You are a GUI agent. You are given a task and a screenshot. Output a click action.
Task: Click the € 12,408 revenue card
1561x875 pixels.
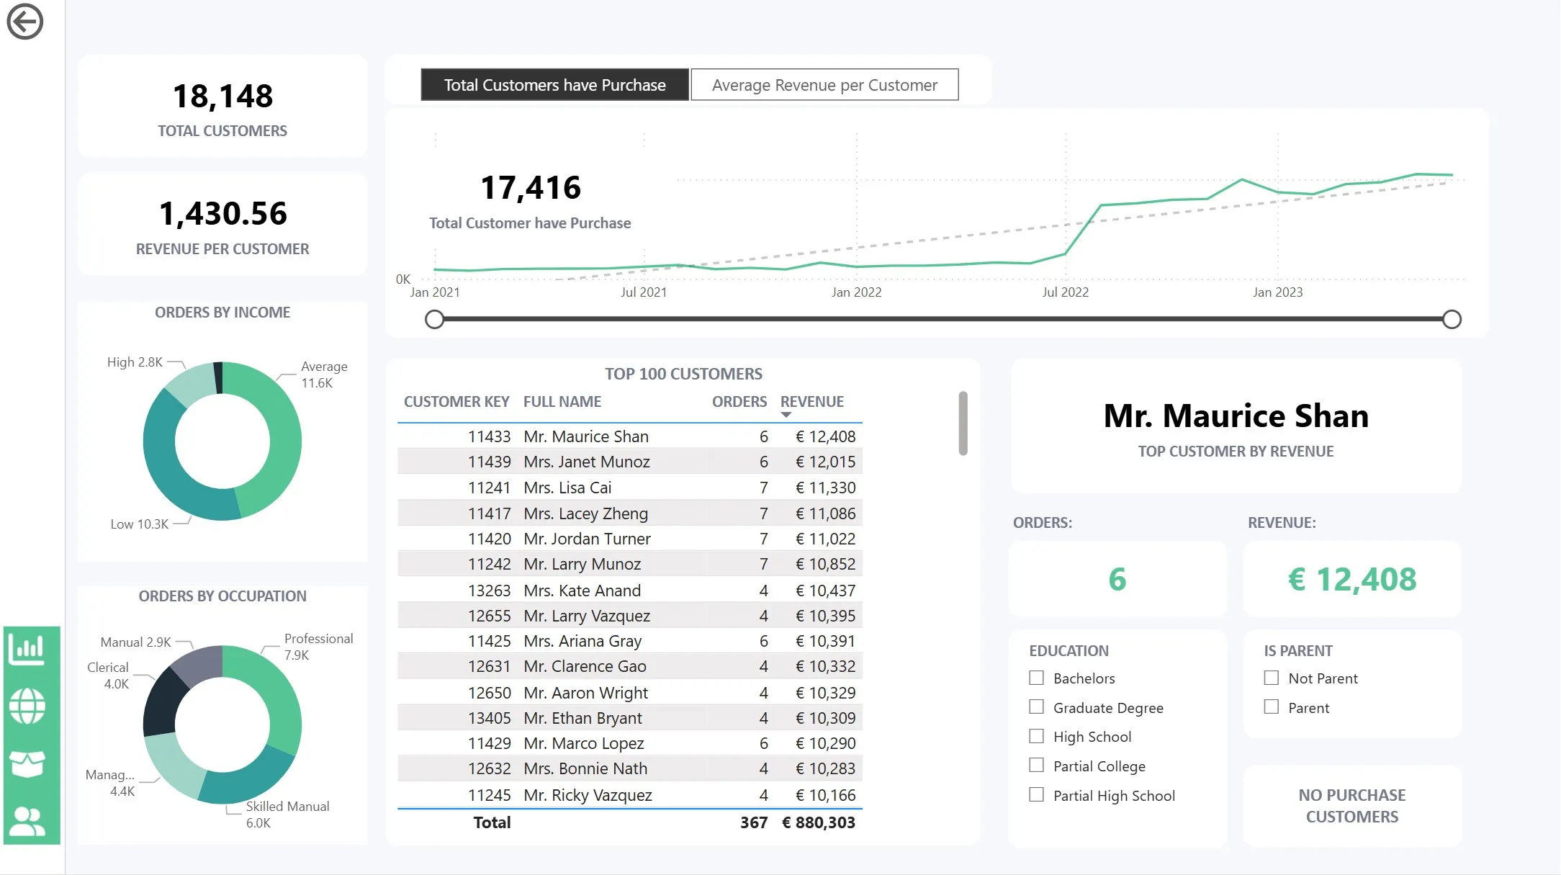tap(1352, 579)
